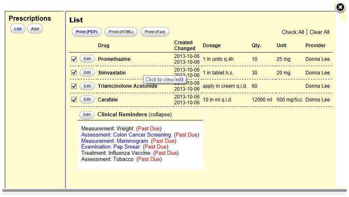Send prescriptions via Print (Fax)
Image resolution: width=349 pixels, height=197 pixels.
point(155,32)
